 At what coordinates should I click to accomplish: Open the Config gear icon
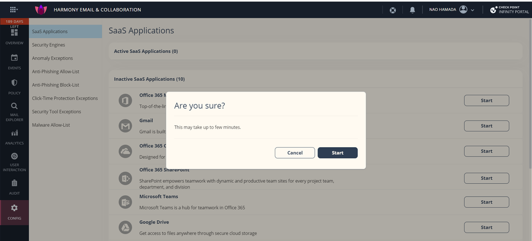click(x=14, y=208)
